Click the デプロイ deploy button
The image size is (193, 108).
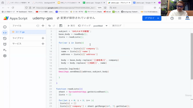pyautogui.click(x=150, y=18)
